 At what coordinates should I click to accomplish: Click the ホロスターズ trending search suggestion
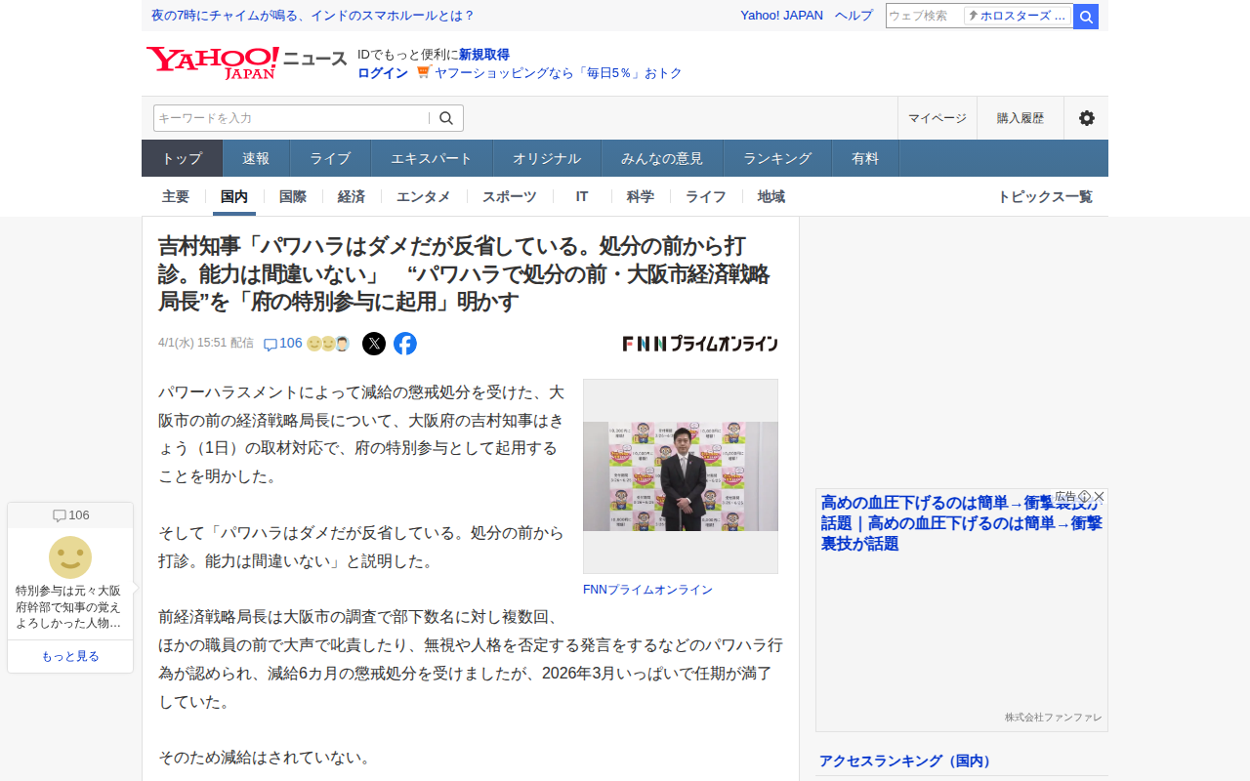(x=1018, y=16)
